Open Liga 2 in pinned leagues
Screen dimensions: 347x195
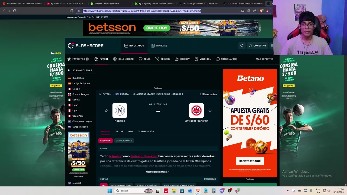tap(75, 110)
